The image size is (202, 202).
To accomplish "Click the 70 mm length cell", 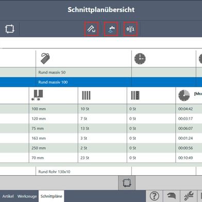I will click(54, 158).
